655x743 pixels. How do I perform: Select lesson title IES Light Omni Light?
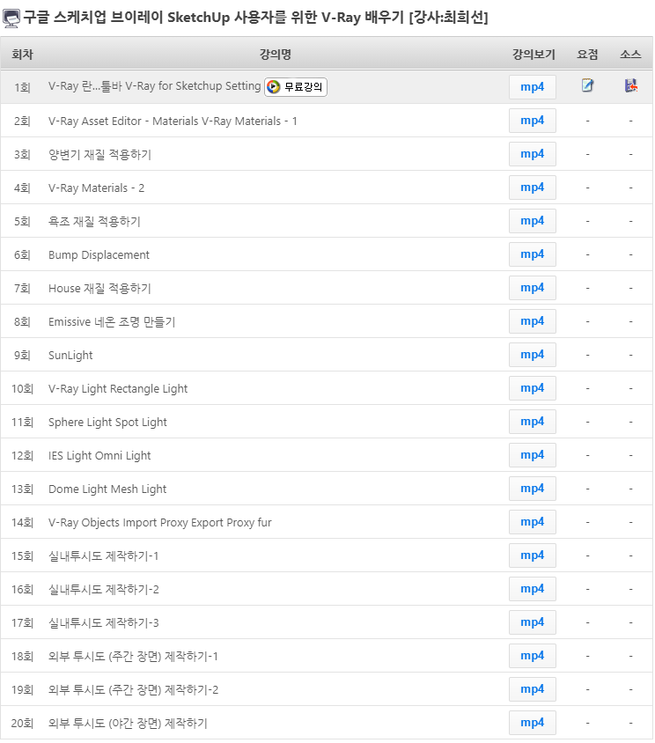[x=99, y=455]
